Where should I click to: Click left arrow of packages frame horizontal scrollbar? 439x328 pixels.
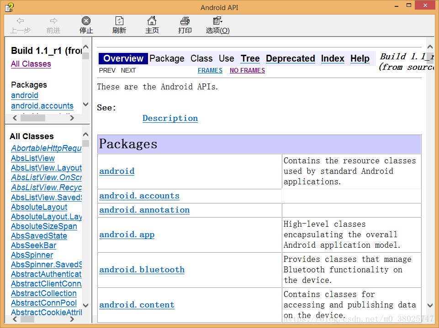click(x=15, y=118)
